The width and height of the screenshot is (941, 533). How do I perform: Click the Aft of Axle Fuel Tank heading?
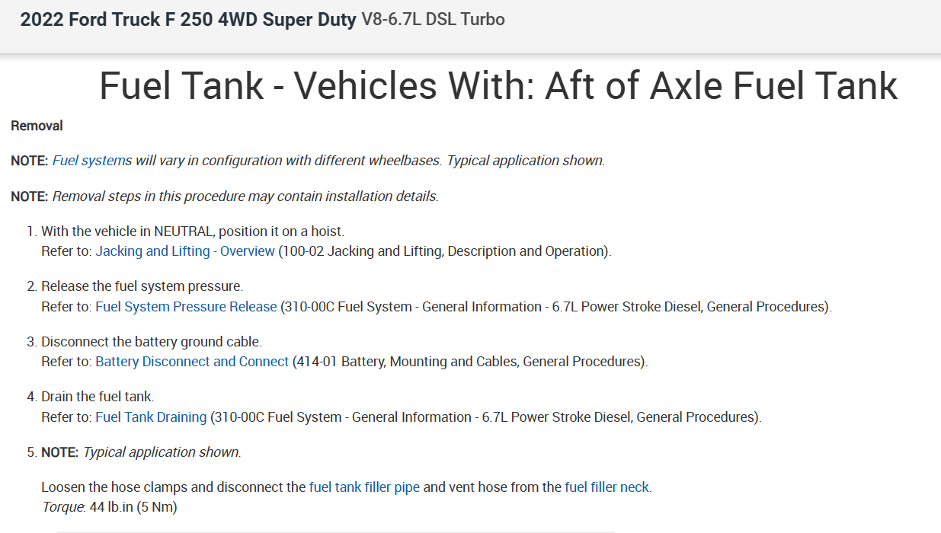coord(498,85)
